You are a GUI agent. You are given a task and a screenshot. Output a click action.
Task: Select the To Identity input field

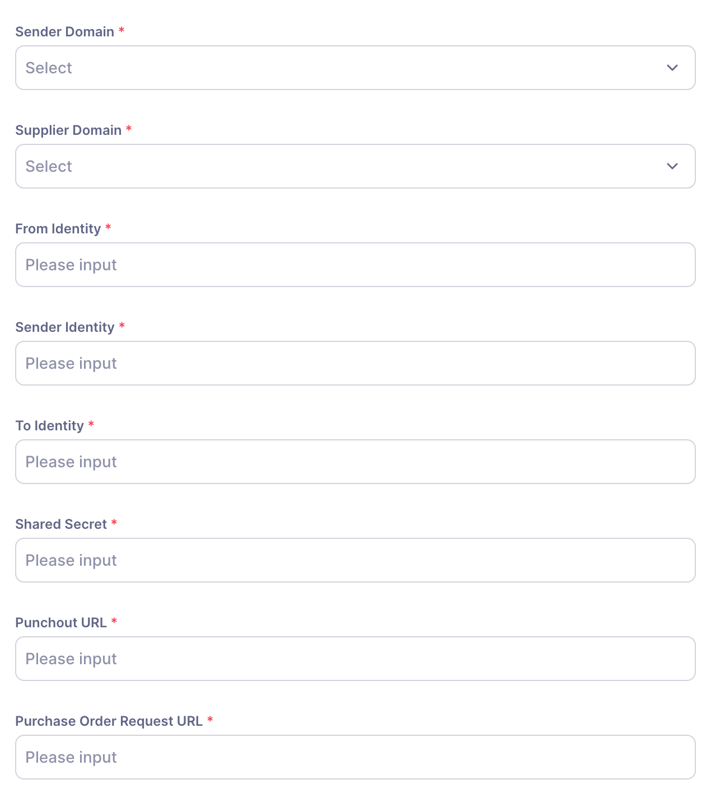coord(355,462)
